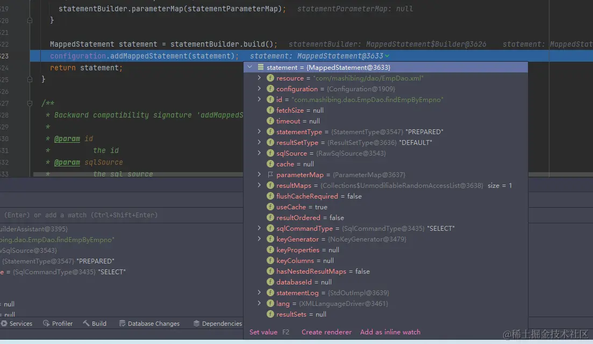Click the Set value link
Viewport: 593px width, 344px height.
[263, 332]
